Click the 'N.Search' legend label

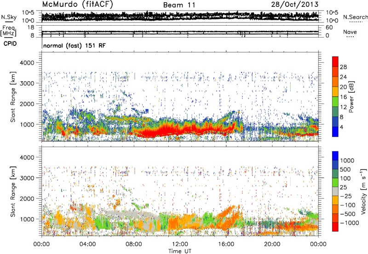(355, 17)
